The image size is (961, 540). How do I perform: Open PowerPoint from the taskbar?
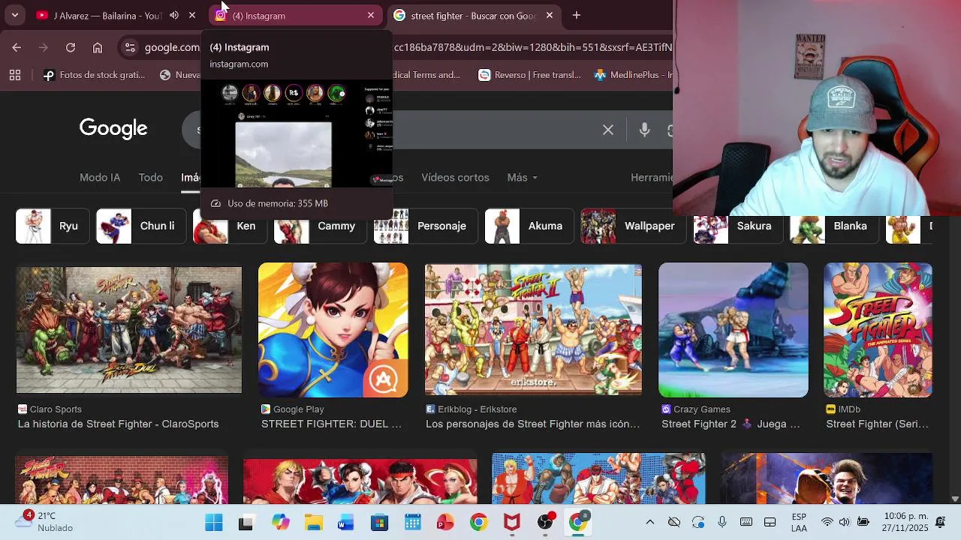coord(445,523)
